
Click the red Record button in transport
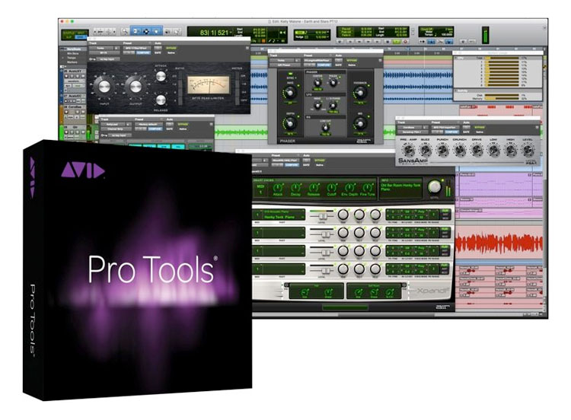[x=405, y=42]
